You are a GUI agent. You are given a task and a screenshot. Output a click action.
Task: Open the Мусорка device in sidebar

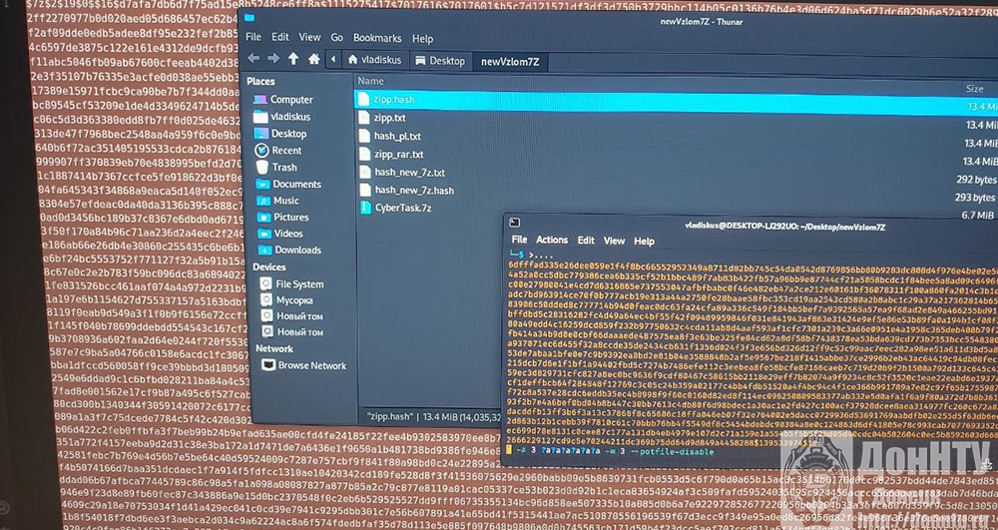[293, 300]
